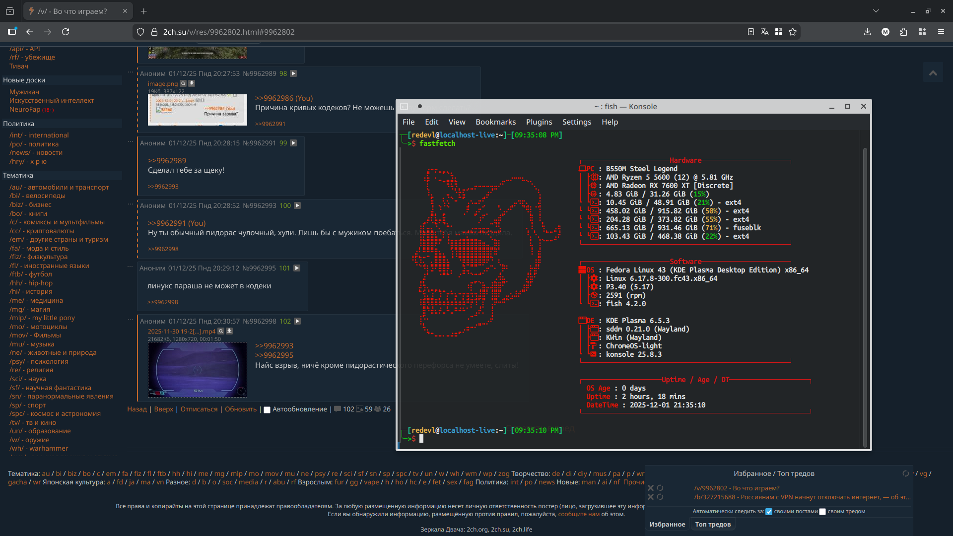Screen dimensions: 953x536
Task: Refresh the /v/9962802 favorite thread entry
Action: [x=660, y=488]
